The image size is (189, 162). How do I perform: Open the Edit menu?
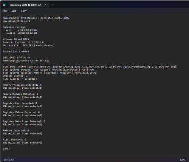[x=14, y=11]
